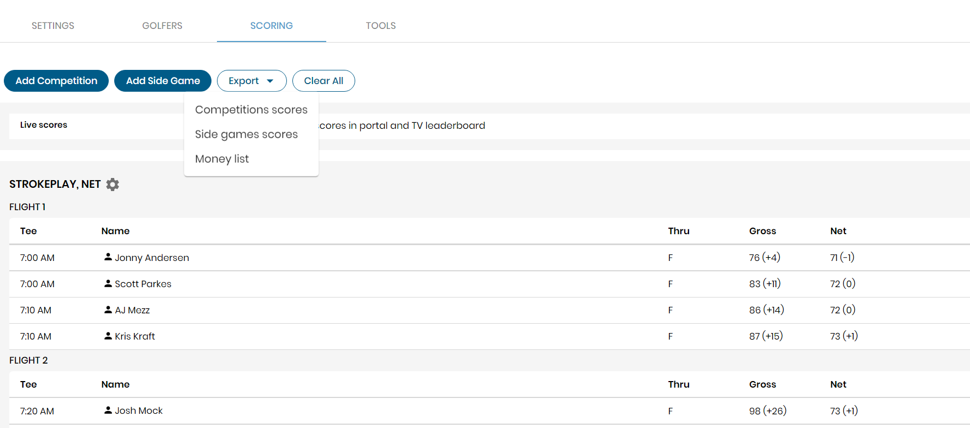
Task: Click the Add Competition button
Action: pos(56,81)
